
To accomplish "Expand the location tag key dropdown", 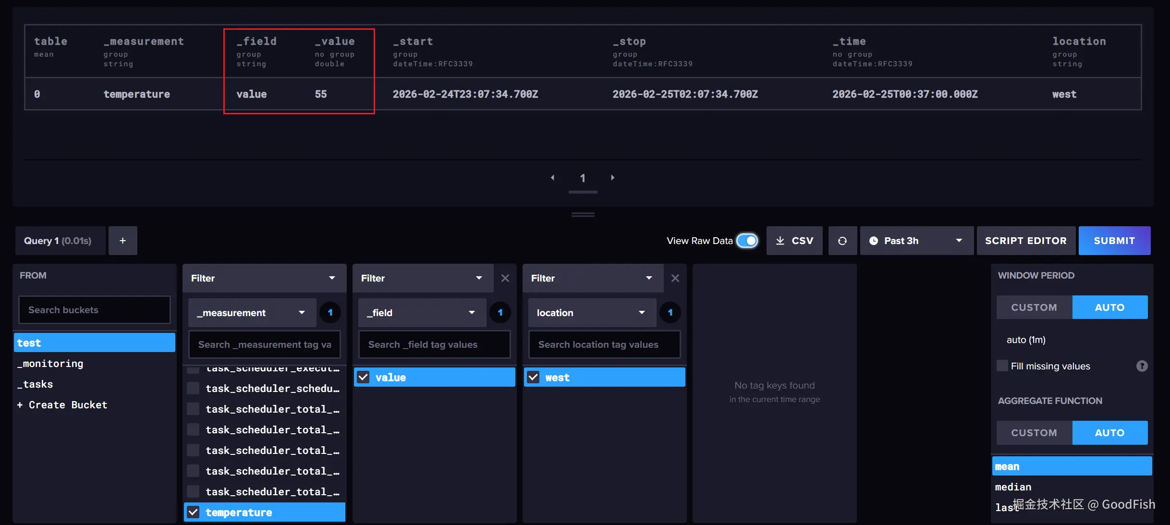I will 592,313.
